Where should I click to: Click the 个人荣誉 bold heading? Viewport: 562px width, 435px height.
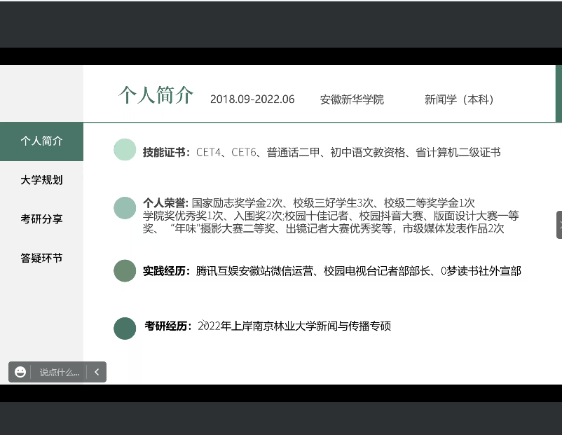click(166, 202)
